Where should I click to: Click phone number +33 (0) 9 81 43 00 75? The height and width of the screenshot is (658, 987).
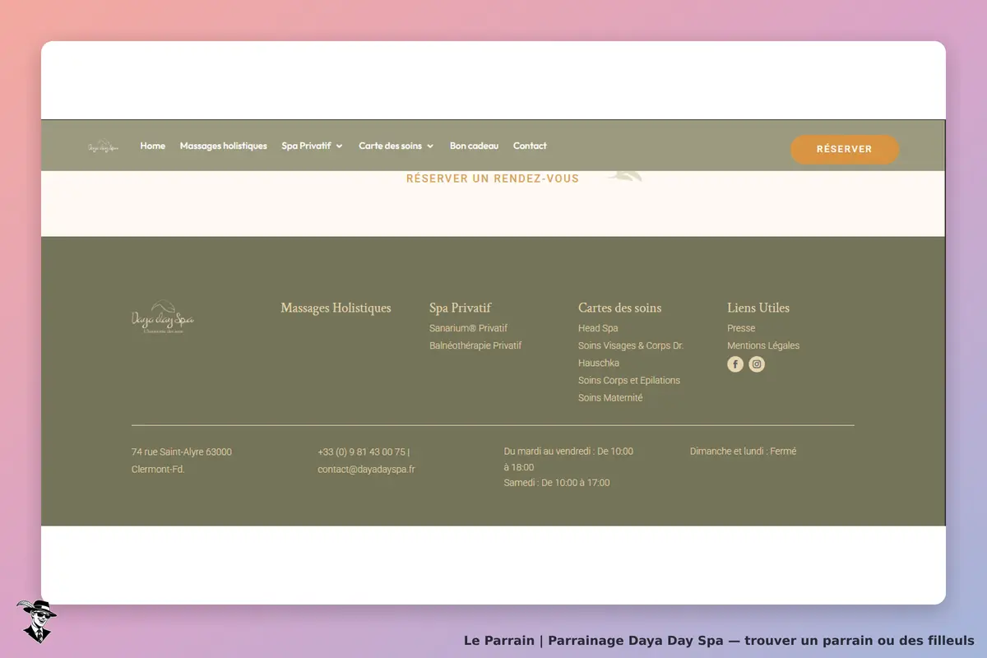(x=361, y=452)
